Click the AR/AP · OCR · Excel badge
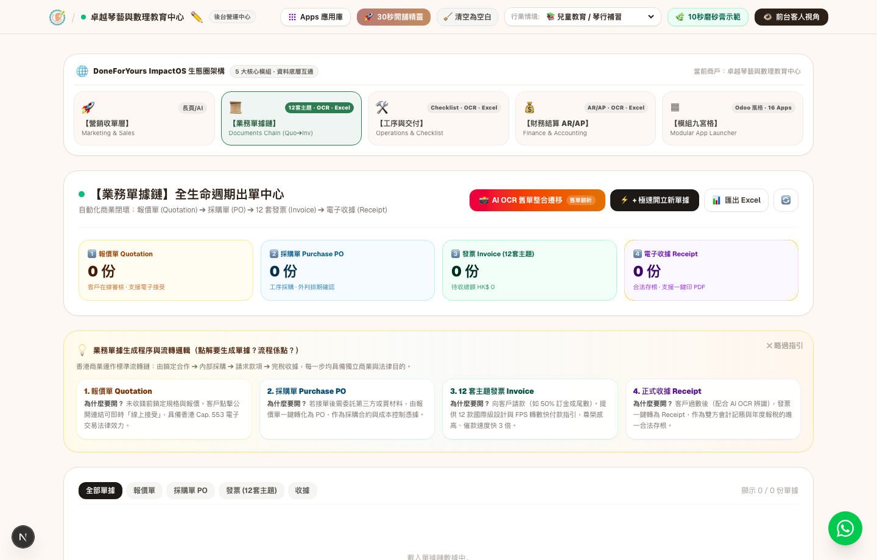 (x=616, y=108)
